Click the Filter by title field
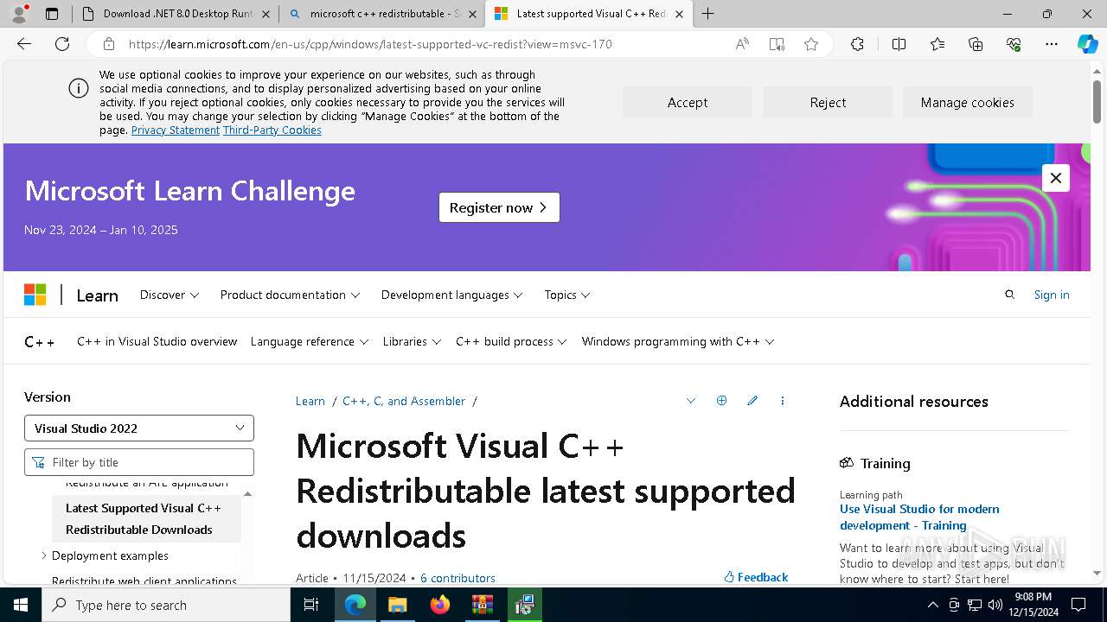 tap(139, 462)
